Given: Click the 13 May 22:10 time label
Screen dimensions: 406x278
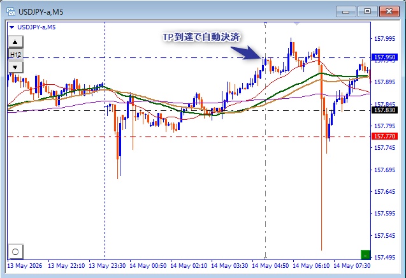Looking at the screenshot, I should [x=66, y=266].
